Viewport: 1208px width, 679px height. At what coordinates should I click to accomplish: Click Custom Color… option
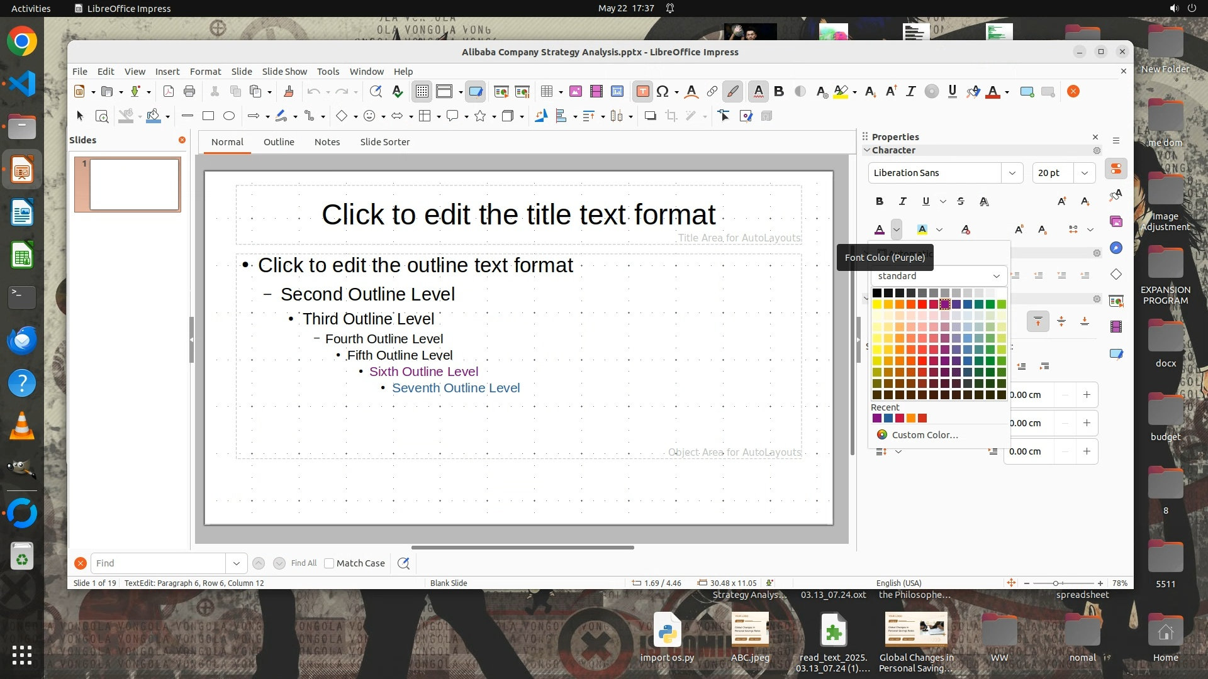(x=924, y=435)
